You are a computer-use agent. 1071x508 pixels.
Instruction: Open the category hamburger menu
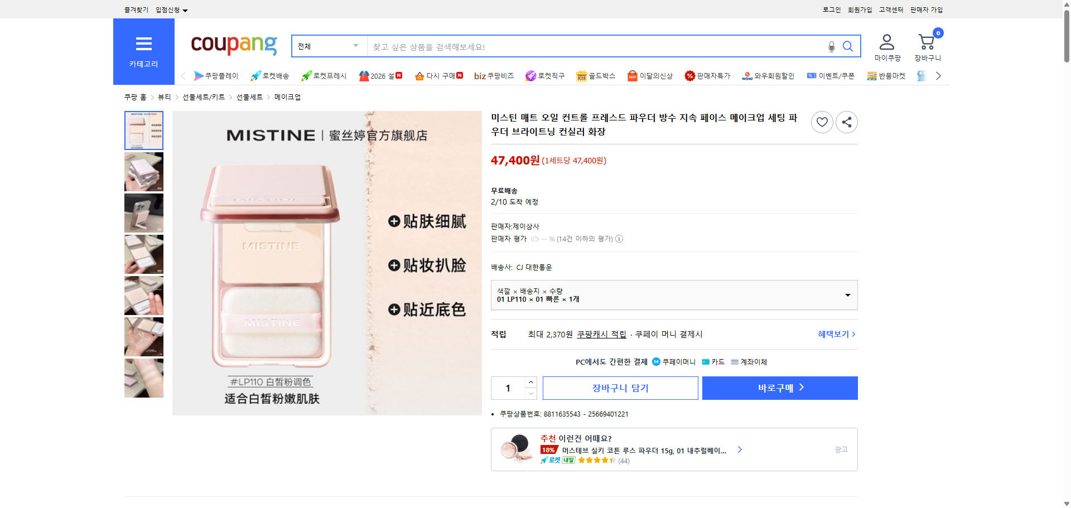(143, 44)
